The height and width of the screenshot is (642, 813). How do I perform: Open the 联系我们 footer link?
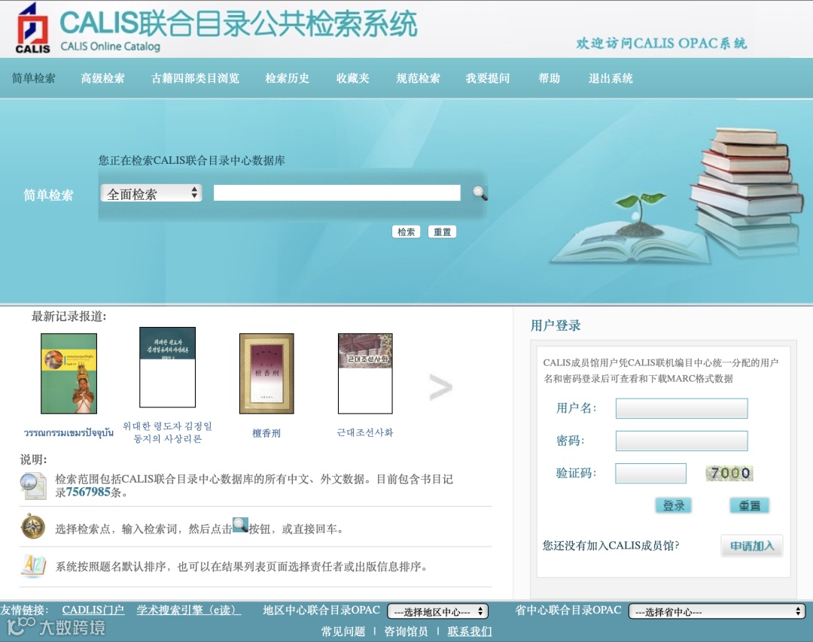[x=470, y=631]
